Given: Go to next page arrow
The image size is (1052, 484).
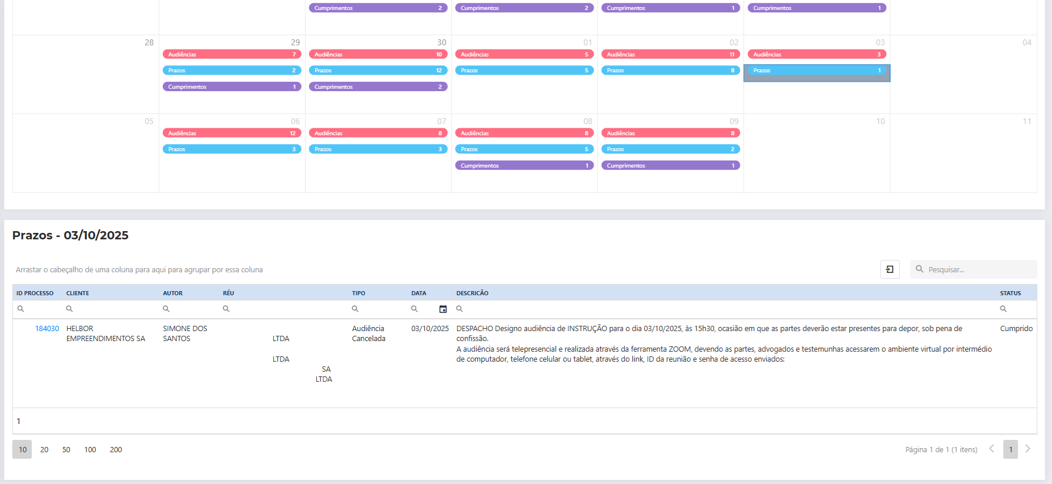Looking at the screenshot, I should click(x=1028, y=449).
